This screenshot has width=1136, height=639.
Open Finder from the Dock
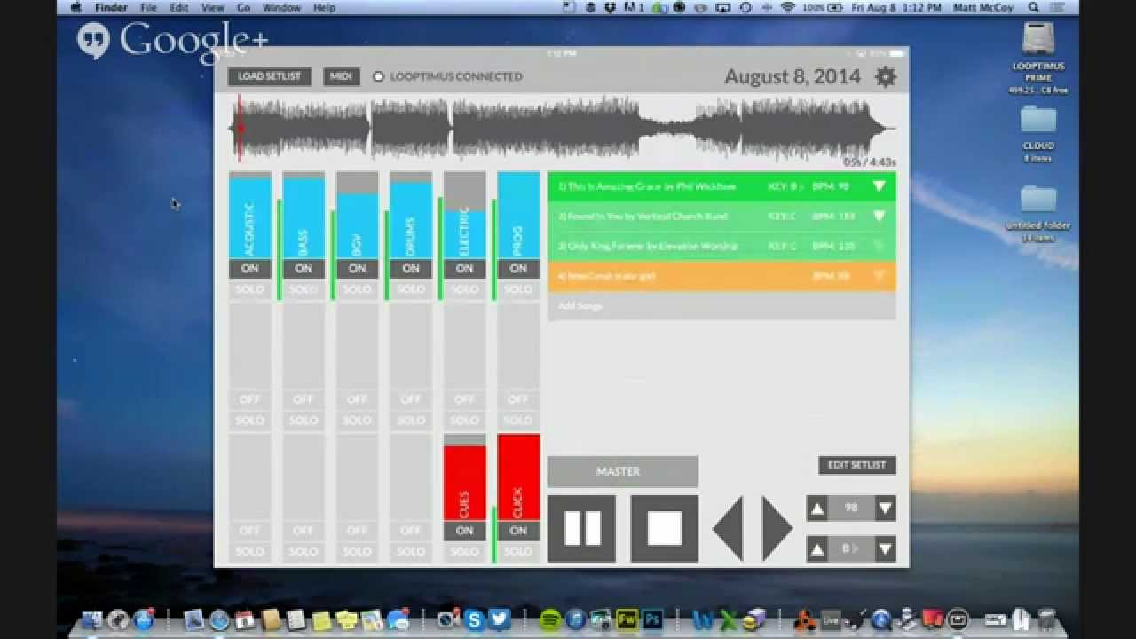pyautogui.click(x=93, y=619)
